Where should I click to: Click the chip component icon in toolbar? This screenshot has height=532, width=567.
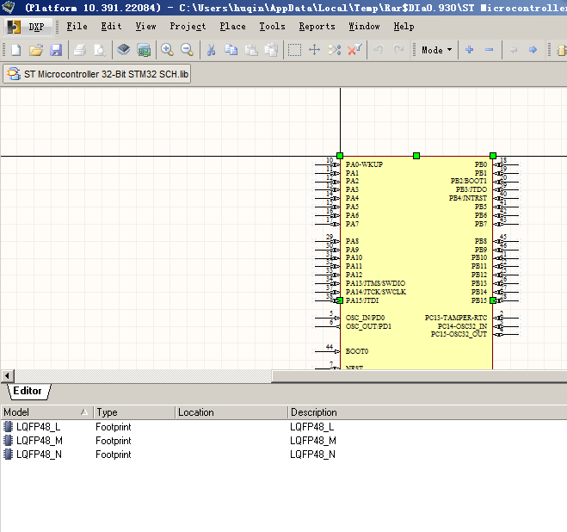coord(123,50)
